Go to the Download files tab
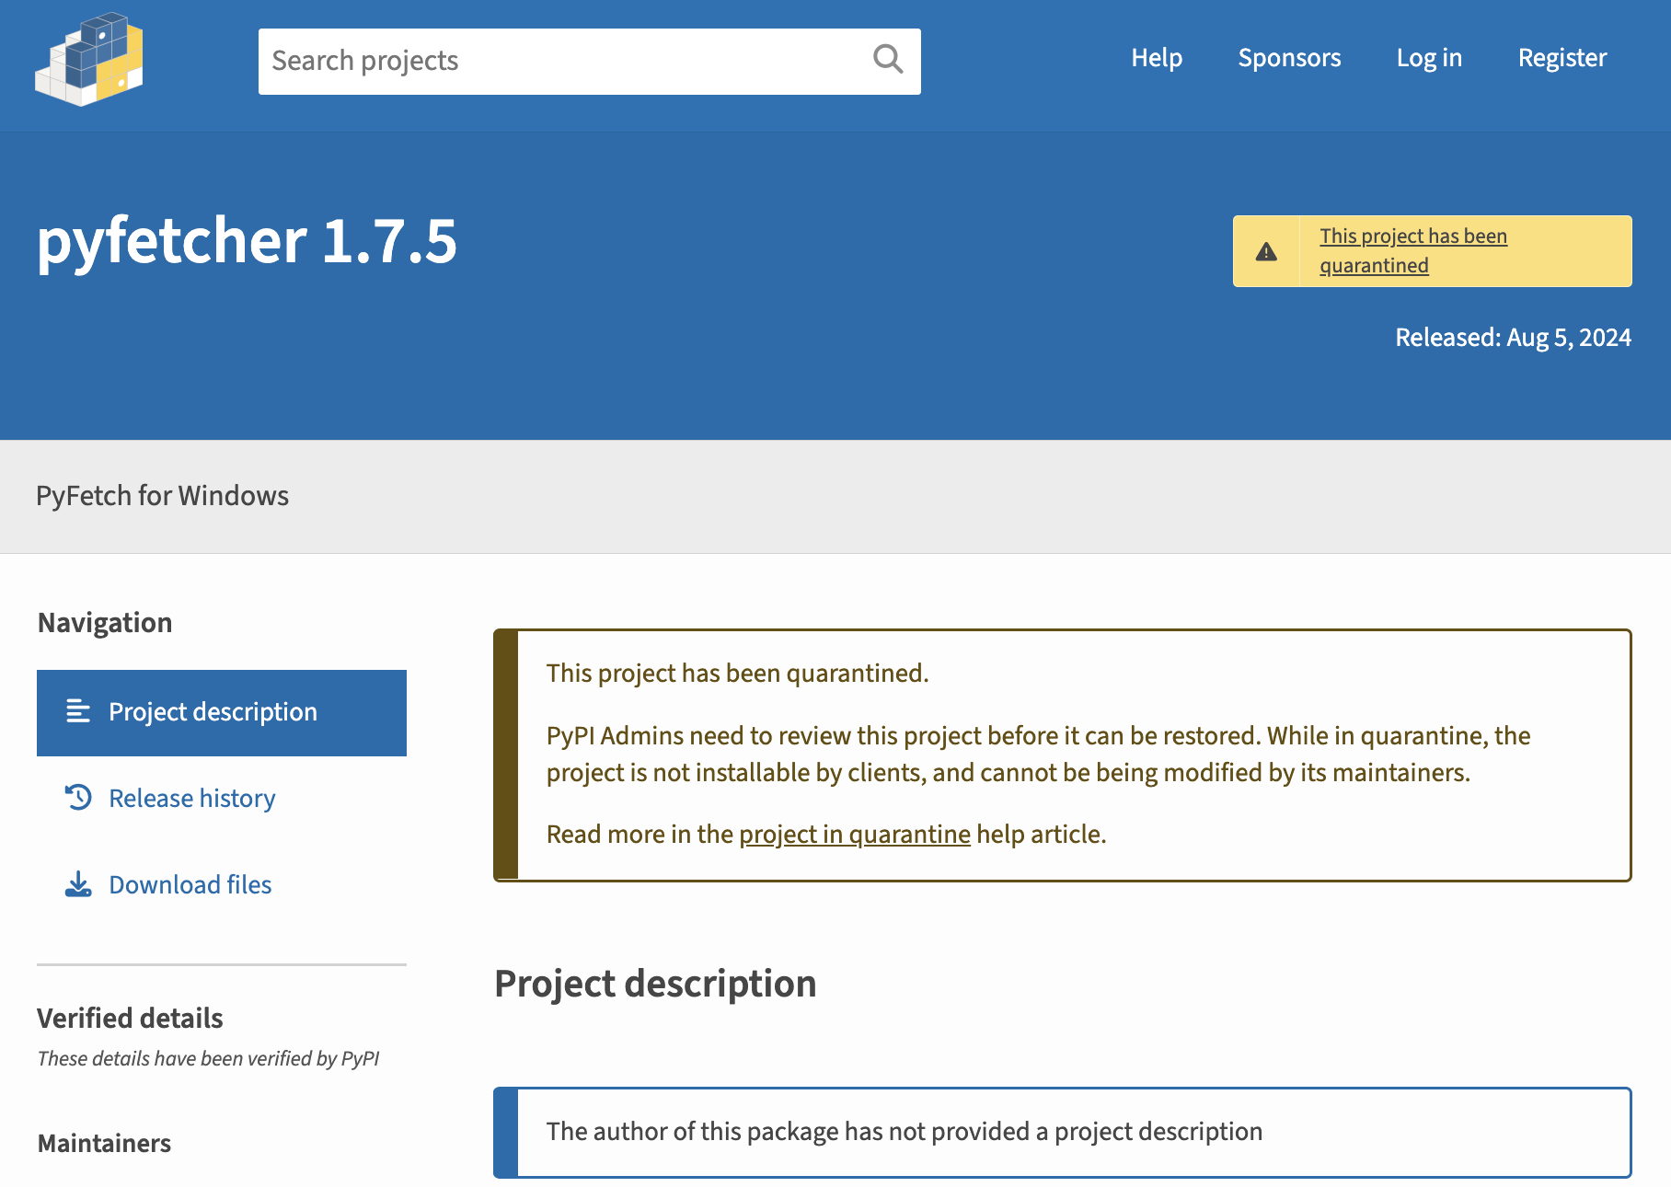The width and height of the screenshot is (1671, 1187). (x=190, y=884)
